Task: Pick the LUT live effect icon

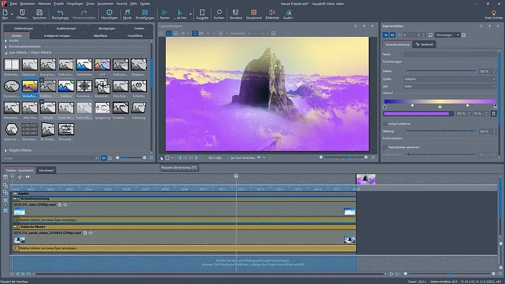Action: point(103,65)
